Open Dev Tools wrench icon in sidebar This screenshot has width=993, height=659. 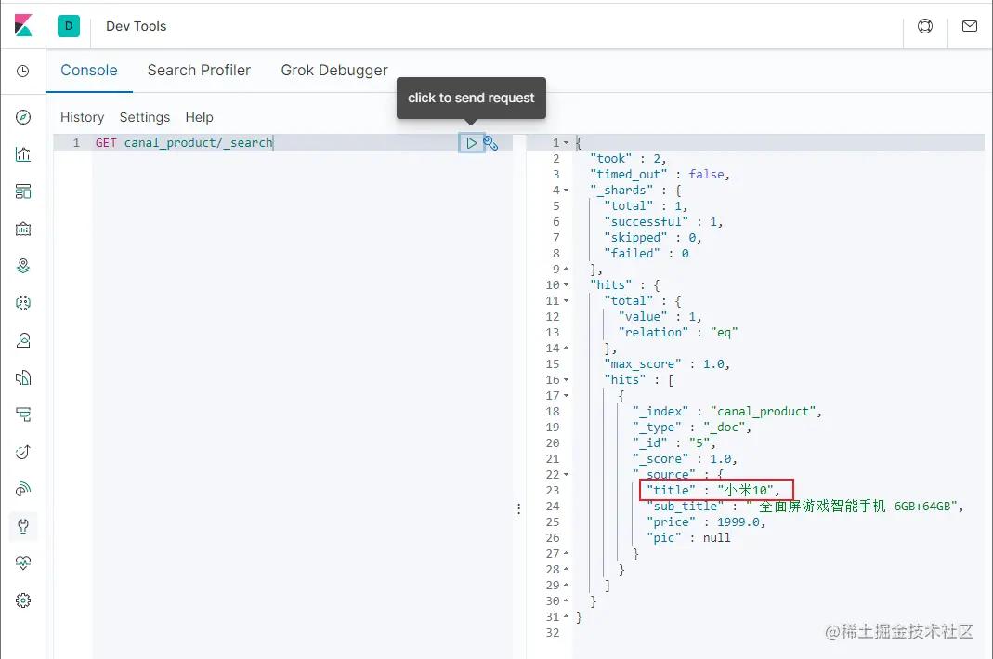coord(23,526)
